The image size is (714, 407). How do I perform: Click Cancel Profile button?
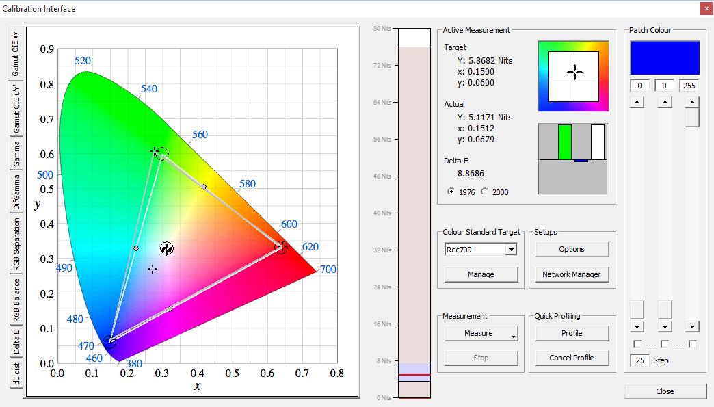pos(572,358)
